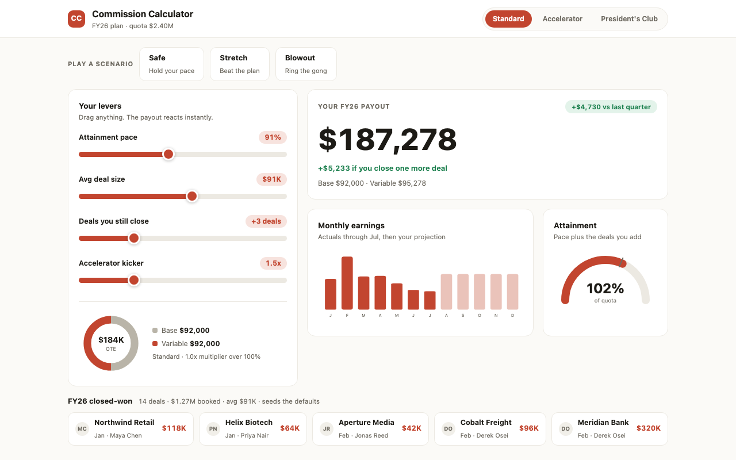Select the Standard plan option
Viewport: 736px width, 460px height.
pos(508,19)
